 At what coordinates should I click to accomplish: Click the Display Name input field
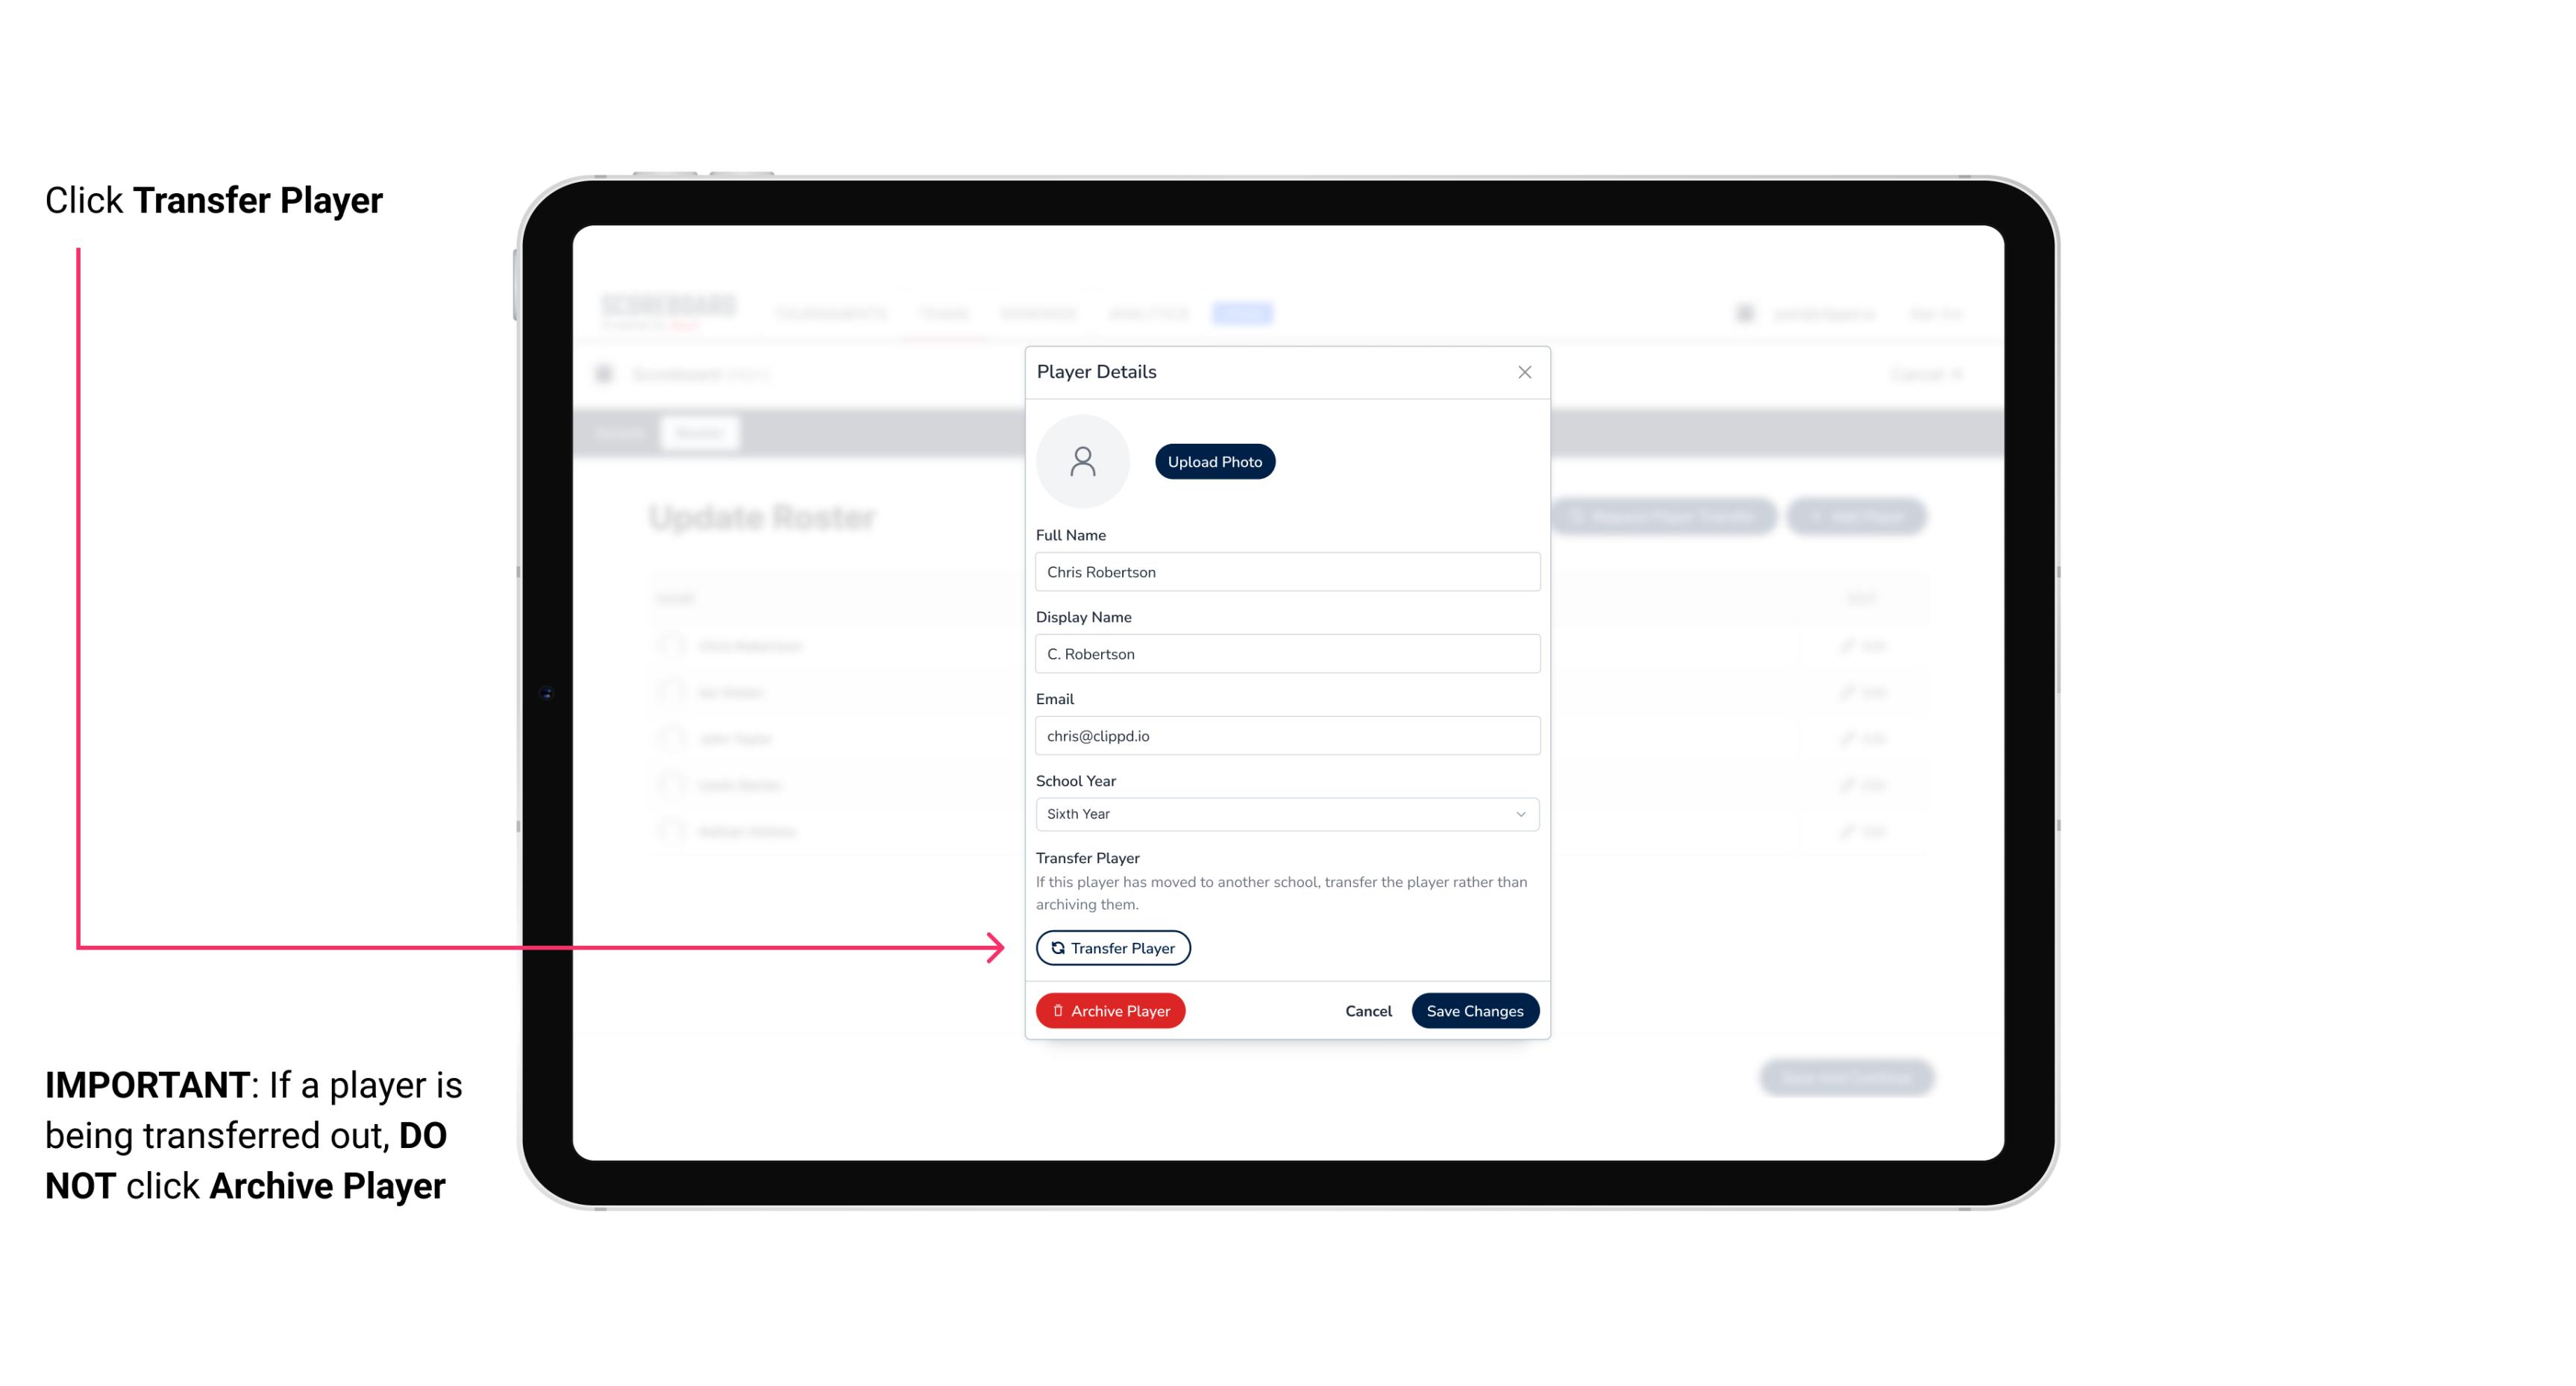(x=1285, y=653)
